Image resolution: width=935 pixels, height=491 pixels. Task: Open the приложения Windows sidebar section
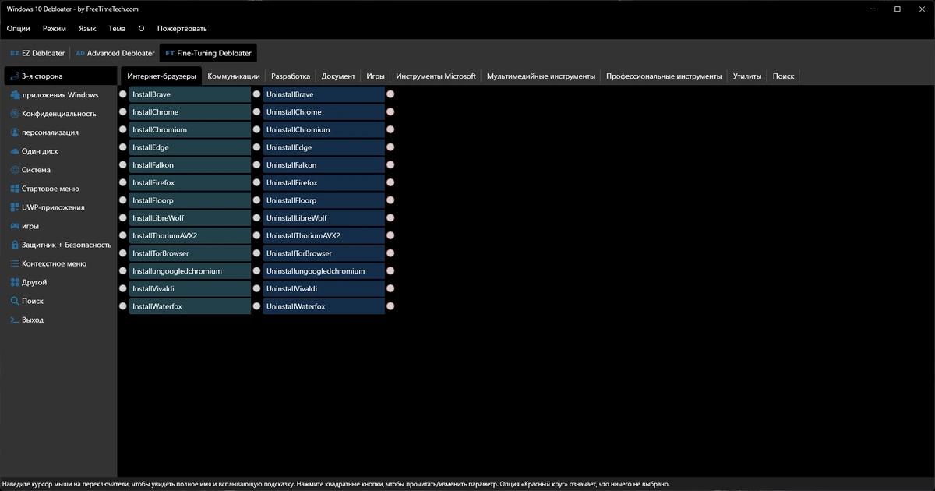pyautogui.click(x=60, y=95)
